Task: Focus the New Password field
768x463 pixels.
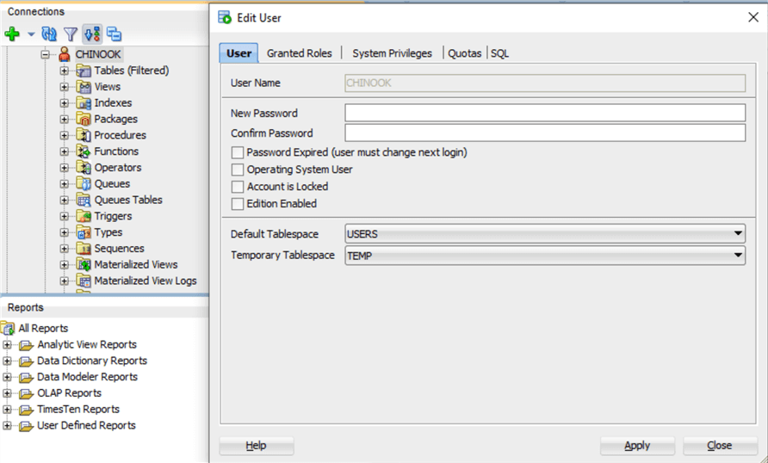Action: point(545,113)
